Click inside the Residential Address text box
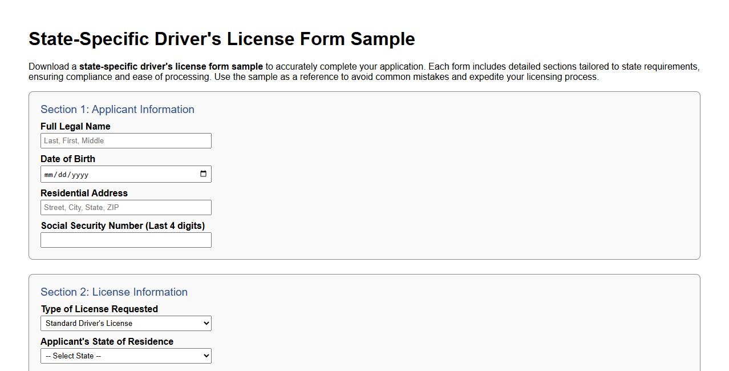Viewport: 729px width, 371px height. coord(125,207)
